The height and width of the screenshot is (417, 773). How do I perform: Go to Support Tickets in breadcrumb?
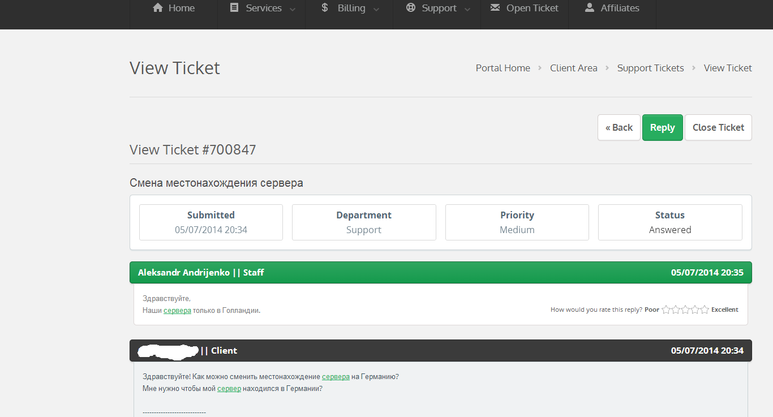(x=650, y=68)
